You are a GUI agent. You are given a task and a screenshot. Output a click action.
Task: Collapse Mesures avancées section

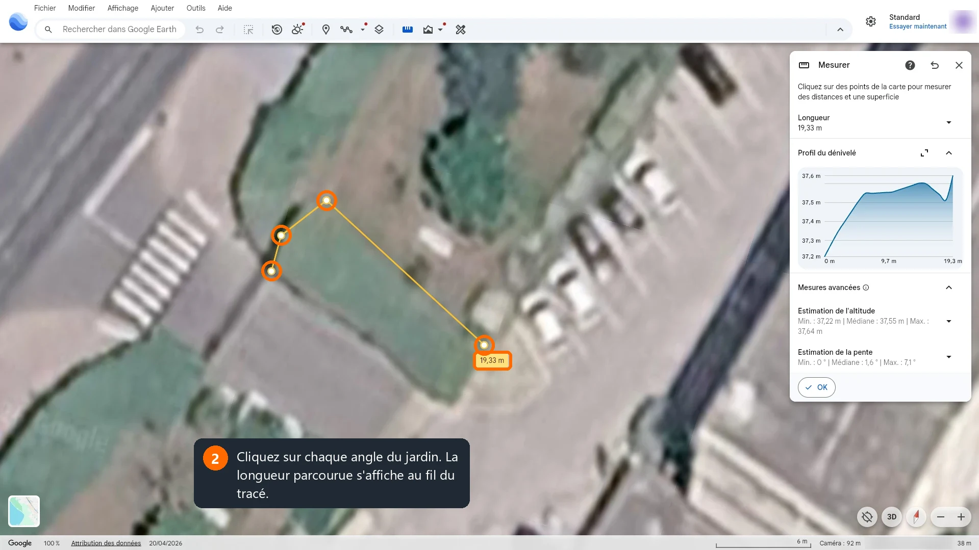pyautogui.click(x=949, y=287)
